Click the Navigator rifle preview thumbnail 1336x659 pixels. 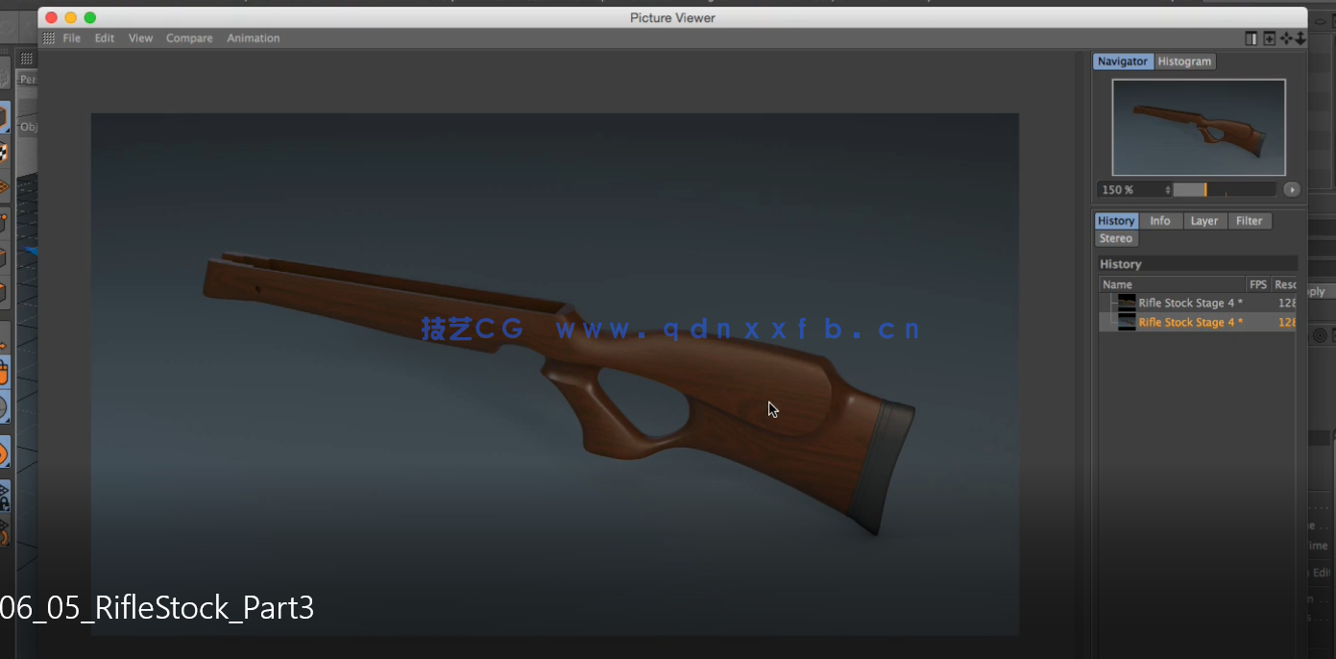(1198, 127)
